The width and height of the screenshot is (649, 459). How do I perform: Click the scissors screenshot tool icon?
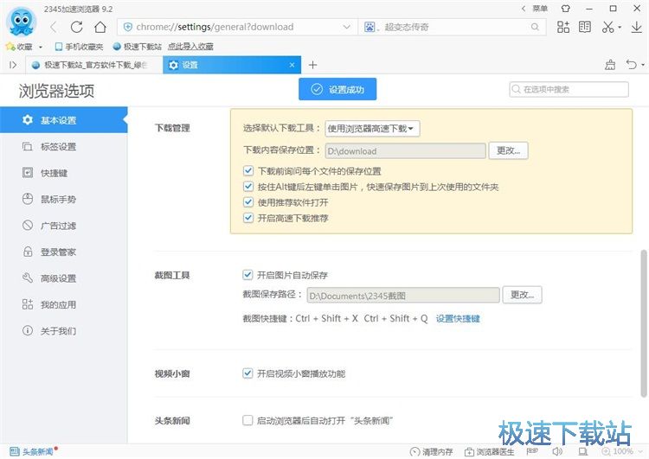[607, 27]
